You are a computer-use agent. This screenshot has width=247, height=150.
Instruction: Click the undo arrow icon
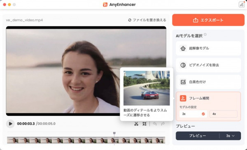(155, 124)
